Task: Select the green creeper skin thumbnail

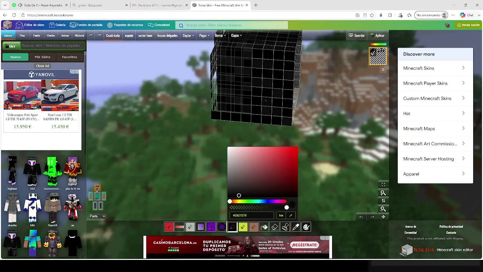Action: click(x=52, y=172)
